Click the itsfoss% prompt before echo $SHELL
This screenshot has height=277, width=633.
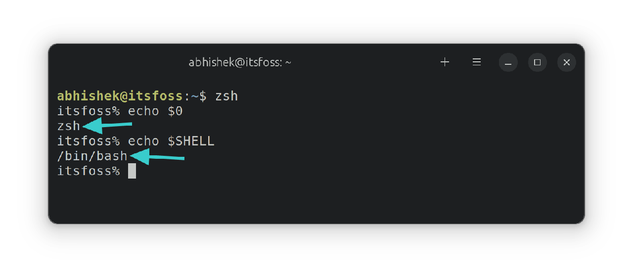tap(89, 141)
